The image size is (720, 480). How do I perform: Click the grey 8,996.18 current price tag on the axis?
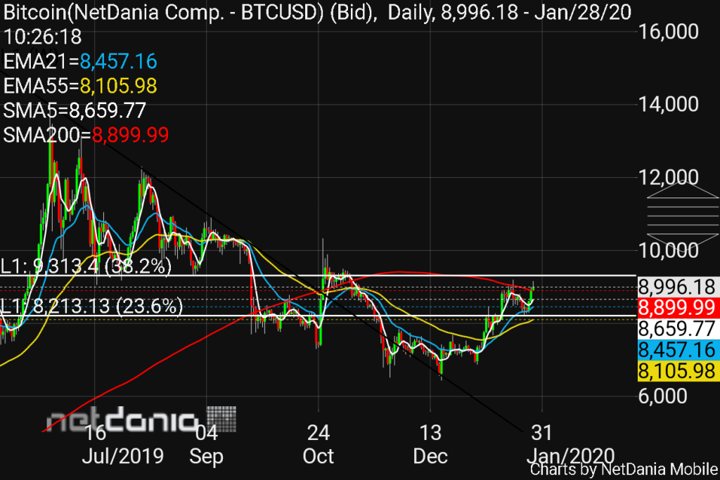(x=678, y=287)
